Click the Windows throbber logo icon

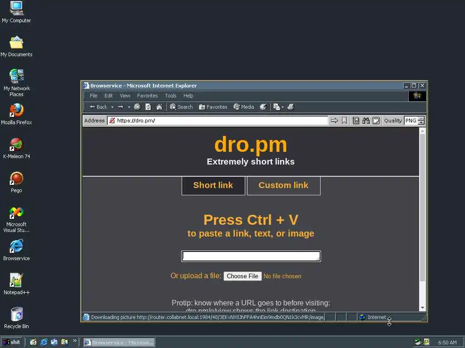pos(417,96)
